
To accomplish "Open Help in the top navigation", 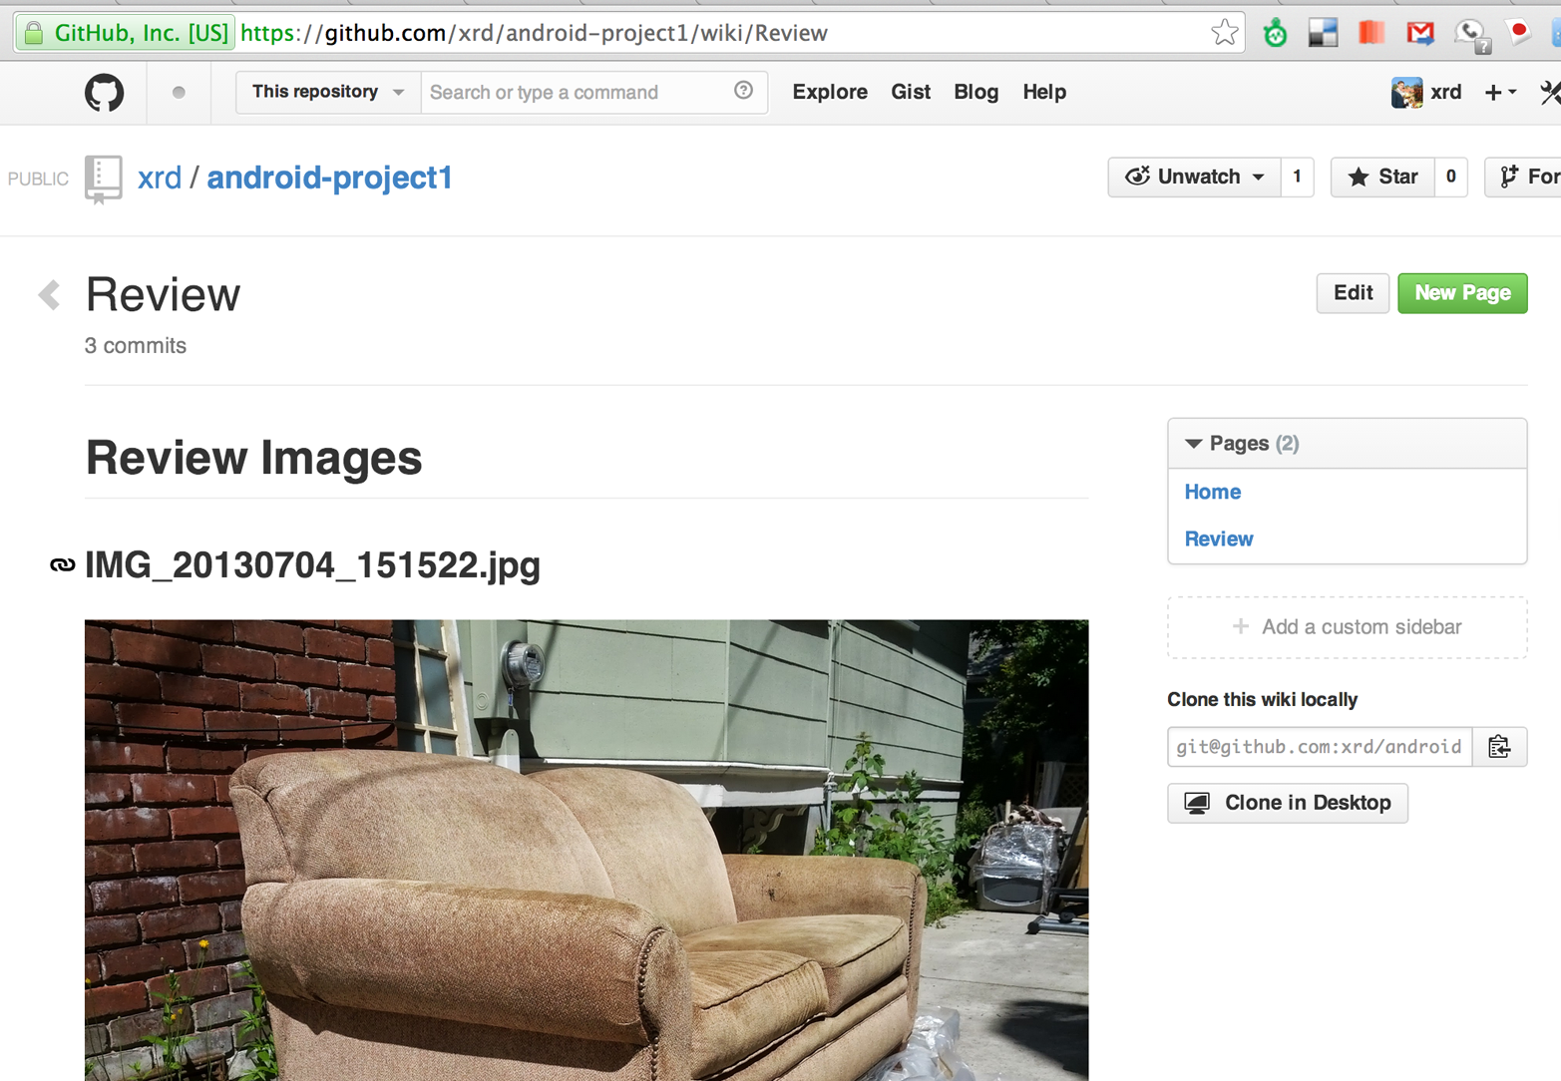I will click(x=1044, y=92).
